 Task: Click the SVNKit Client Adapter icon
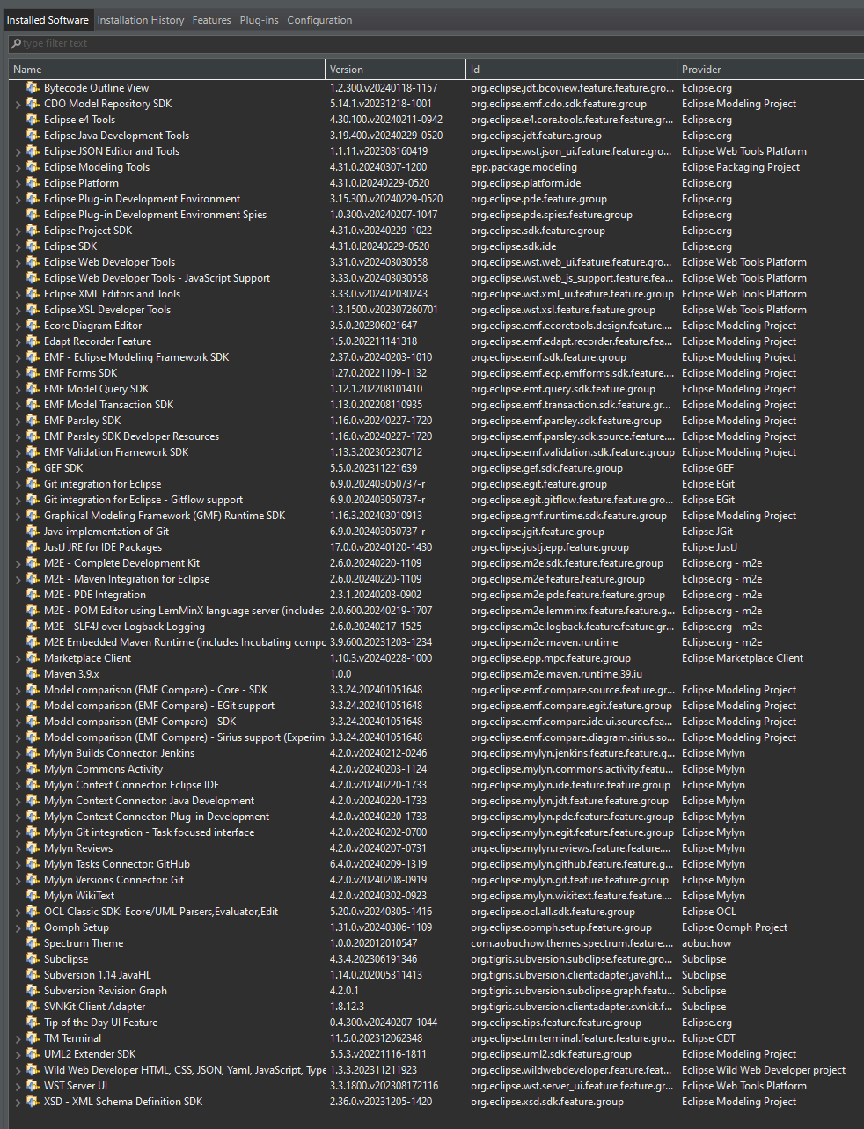coord(33,1007)
